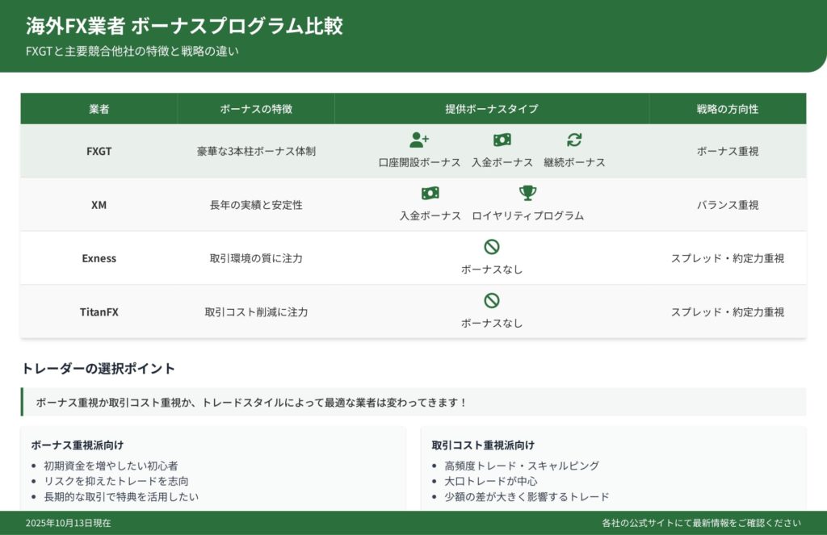Click the ボーナス重視派向け card heading
This screenshot has width=827, height=535.
tap(77, 445)
